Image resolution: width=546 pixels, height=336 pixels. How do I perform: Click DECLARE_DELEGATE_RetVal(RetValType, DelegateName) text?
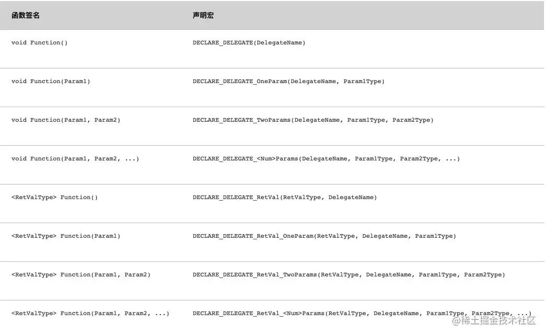(285, 197)
